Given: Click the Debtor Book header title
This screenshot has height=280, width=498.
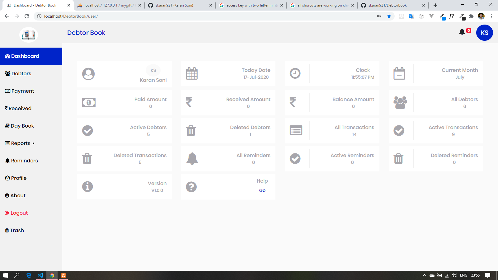Looking at the screenshot, I should pos(86,33).
